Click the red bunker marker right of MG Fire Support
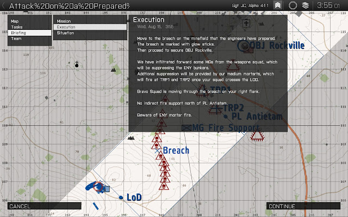 tap(257, 135)
